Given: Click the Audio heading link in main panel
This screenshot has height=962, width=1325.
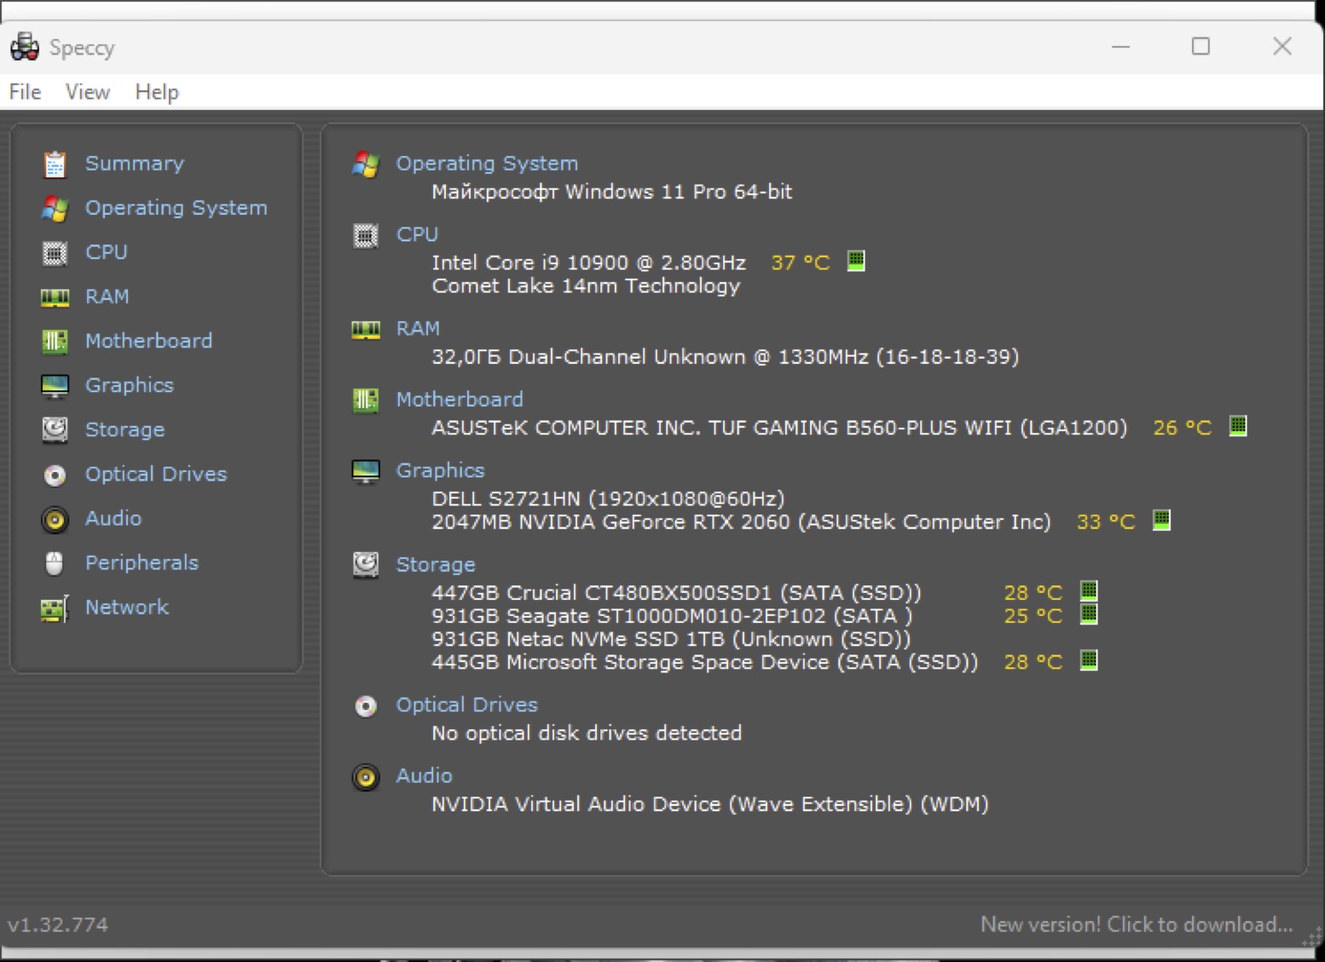Looking at the screenshot, I should [x=424, y=776].
